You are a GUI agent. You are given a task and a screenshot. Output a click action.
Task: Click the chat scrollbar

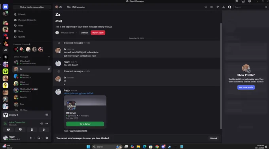point(221,76)
